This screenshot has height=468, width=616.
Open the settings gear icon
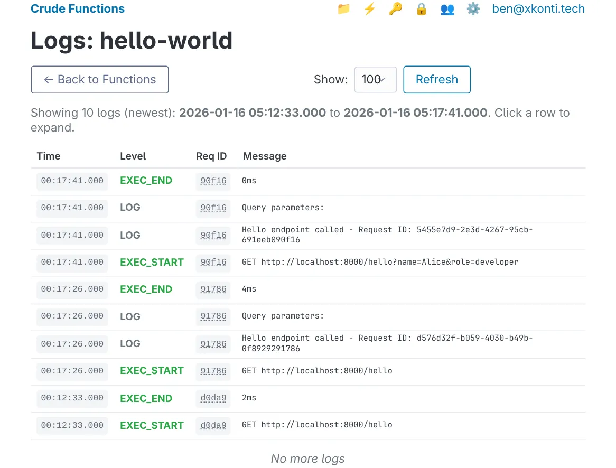click(x=473, y=9)
